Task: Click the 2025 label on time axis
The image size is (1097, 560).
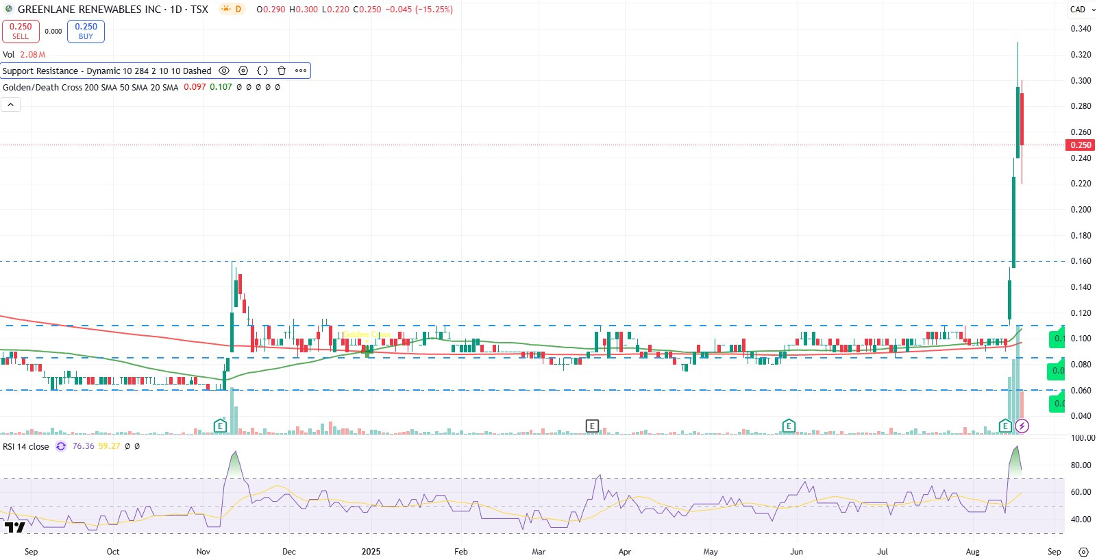Action: pyautogui.click(x=371, y=552)
